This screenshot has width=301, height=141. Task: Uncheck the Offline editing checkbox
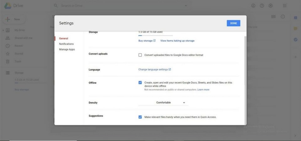pyautogui.click(x=140, y=83)
